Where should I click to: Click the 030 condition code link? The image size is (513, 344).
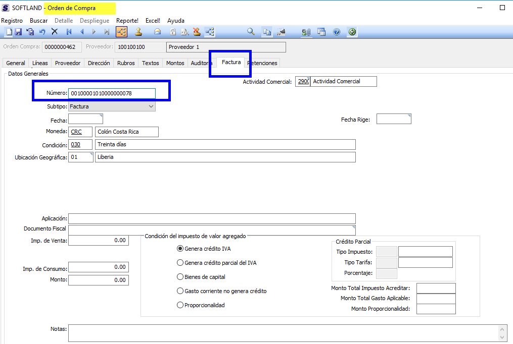[x=76, y=145]
